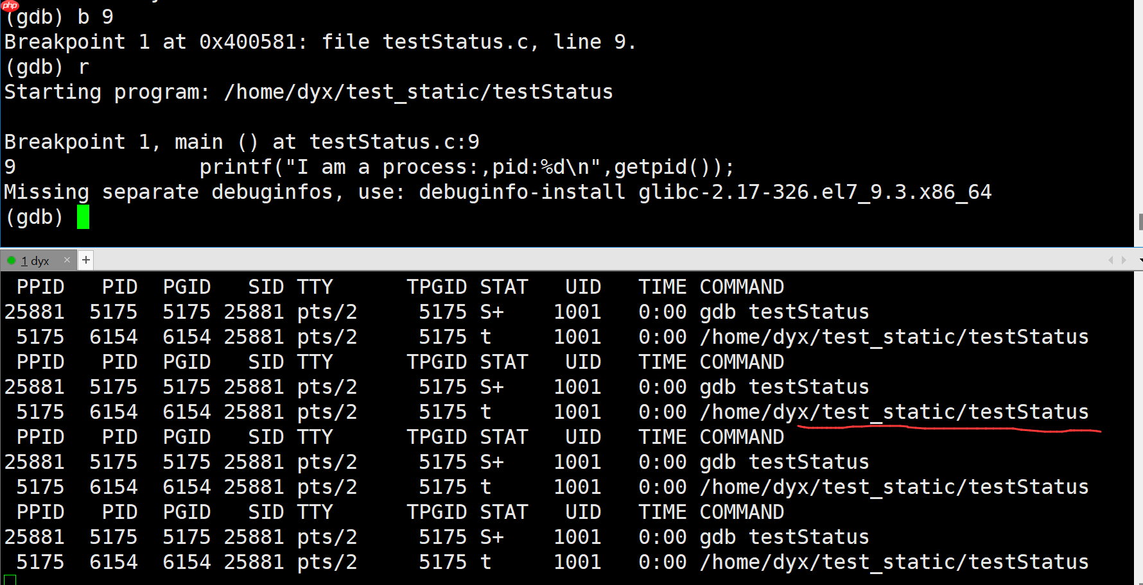Click the green block at screen bottom

[9, 581]
